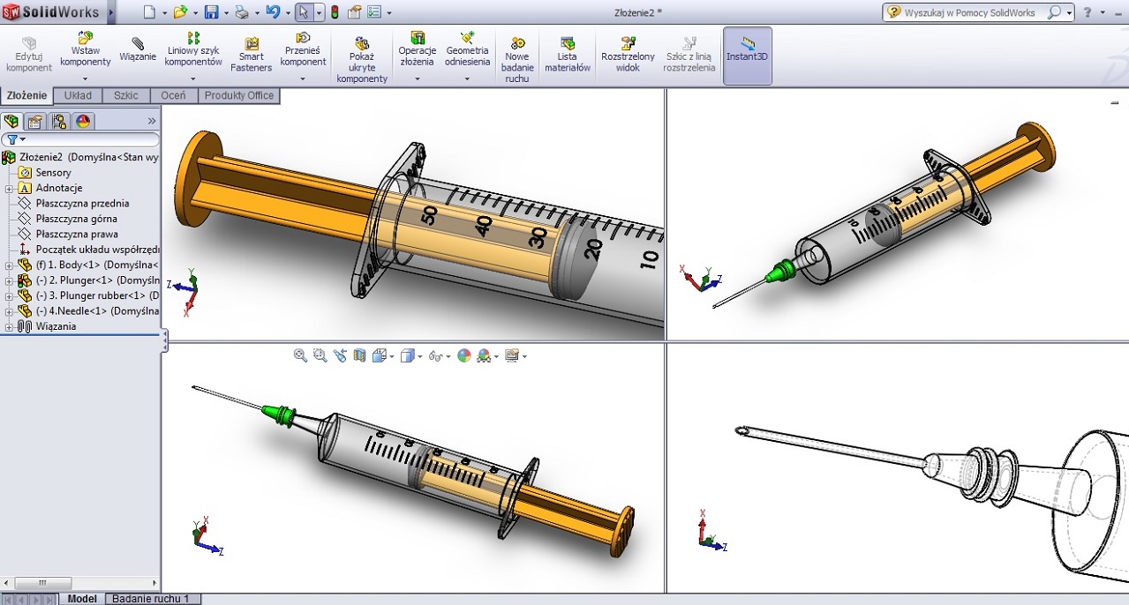
Task: Select the Model tab at the bottom
Action: [x=82, y=599]
